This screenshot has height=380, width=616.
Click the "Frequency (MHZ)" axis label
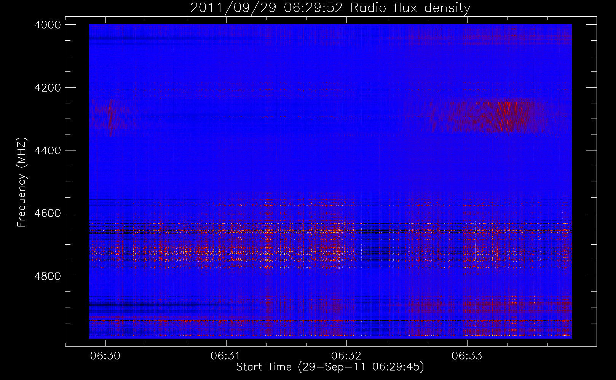[22, 182]
